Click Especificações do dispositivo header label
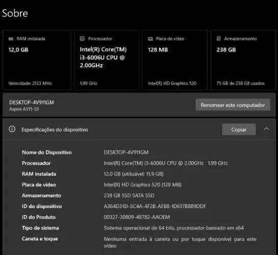Image resolution: width=278 pixels, height=255 pixels. [x=55, y=130]
